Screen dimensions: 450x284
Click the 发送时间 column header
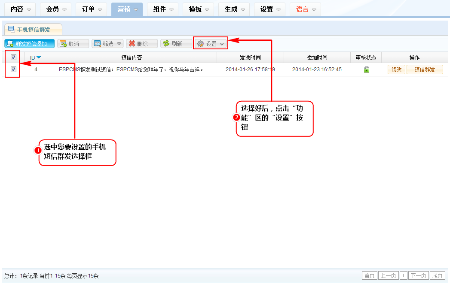coord(250,57)
